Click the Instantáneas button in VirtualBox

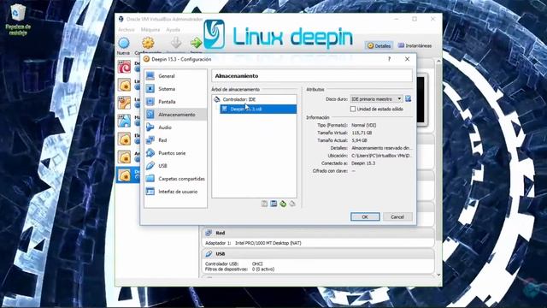415,45
